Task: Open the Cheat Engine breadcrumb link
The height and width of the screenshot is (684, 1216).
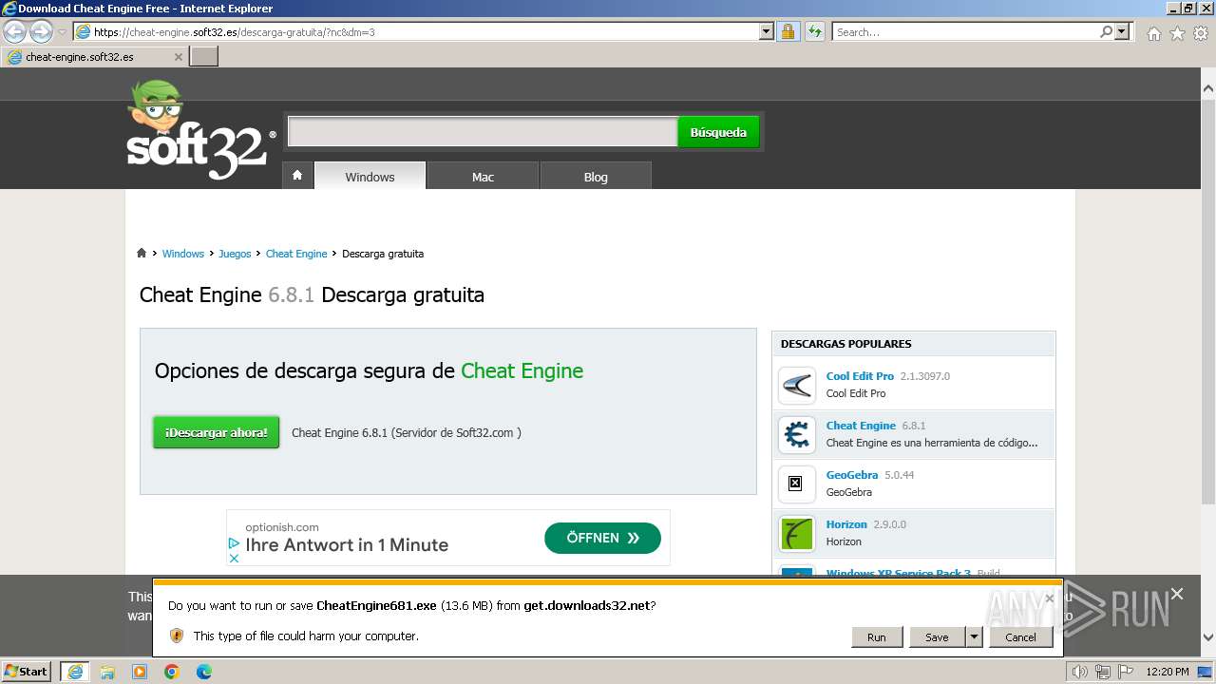Action: click(x=296, y=254)
